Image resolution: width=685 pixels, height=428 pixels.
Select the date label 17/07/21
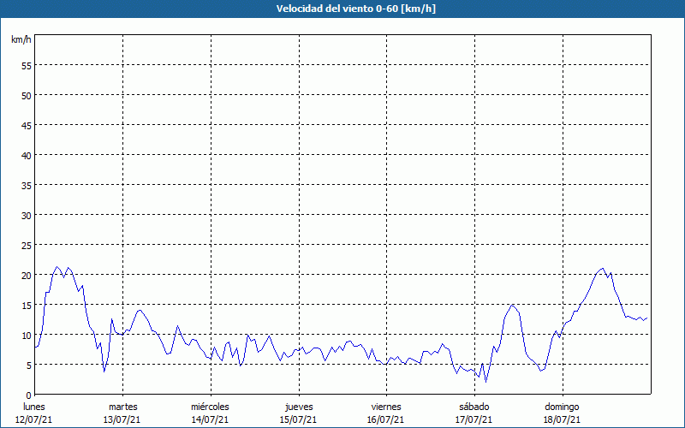(474, 419)
